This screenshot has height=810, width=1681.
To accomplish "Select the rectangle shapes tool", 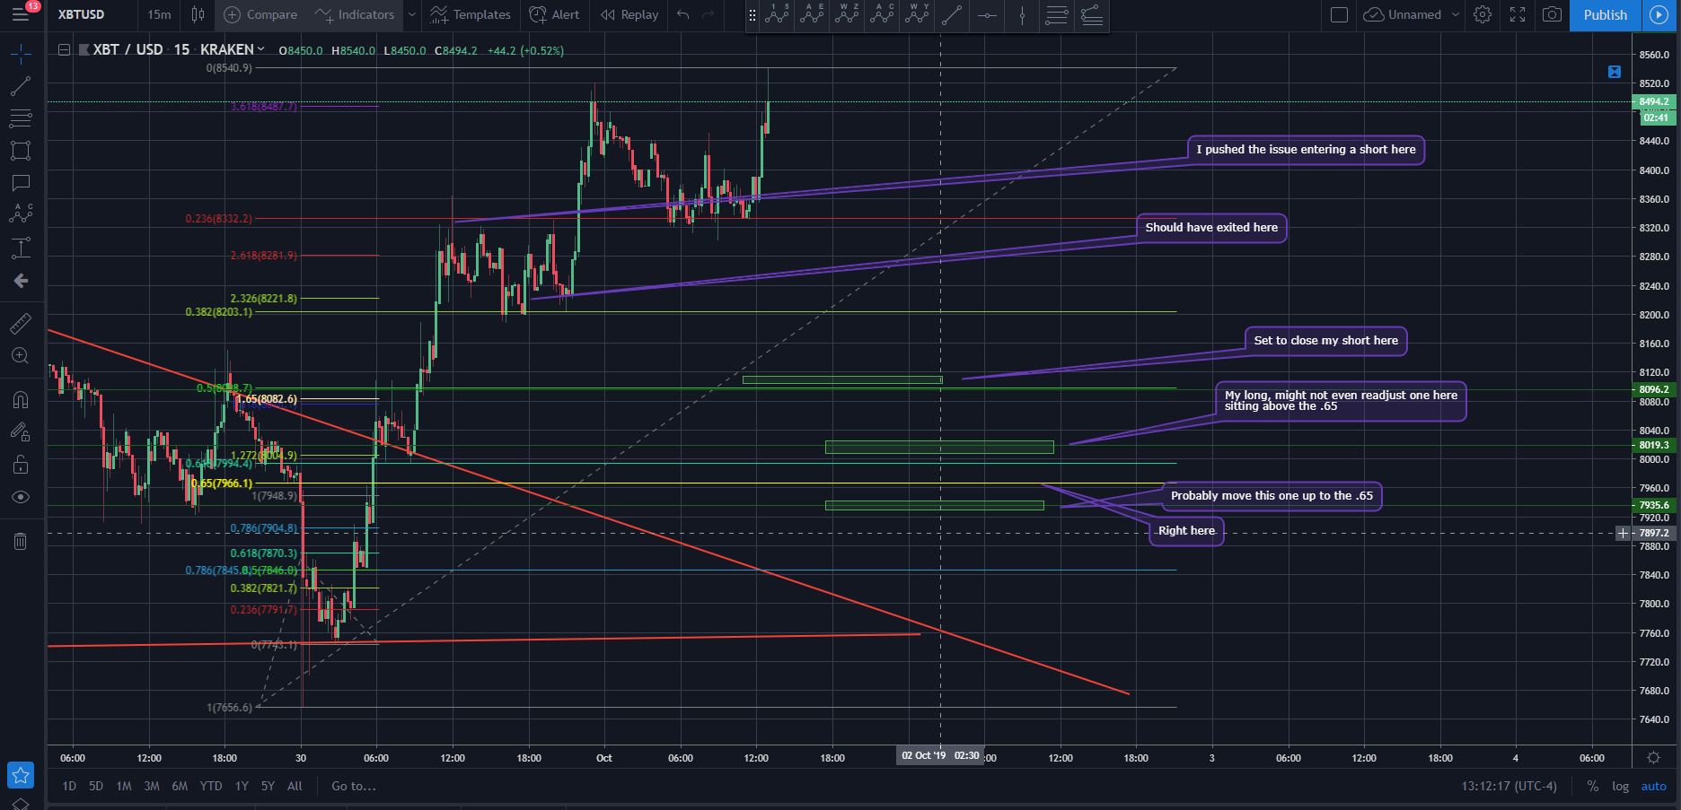I will [20, 151].
